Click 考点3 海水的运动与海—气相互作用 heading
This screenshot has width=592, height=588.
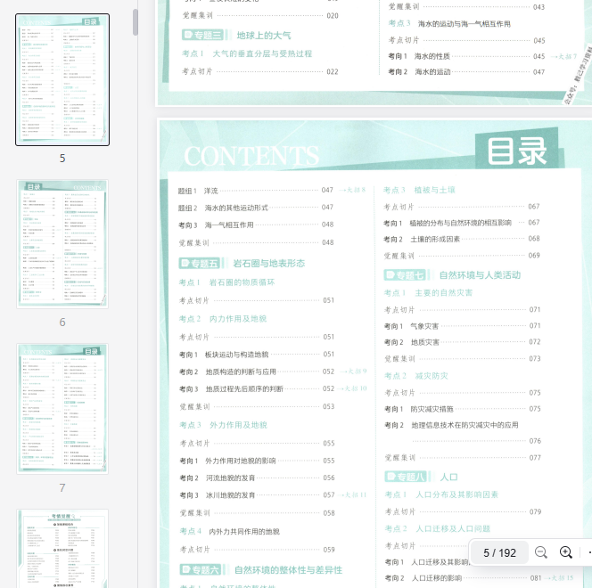449,23
